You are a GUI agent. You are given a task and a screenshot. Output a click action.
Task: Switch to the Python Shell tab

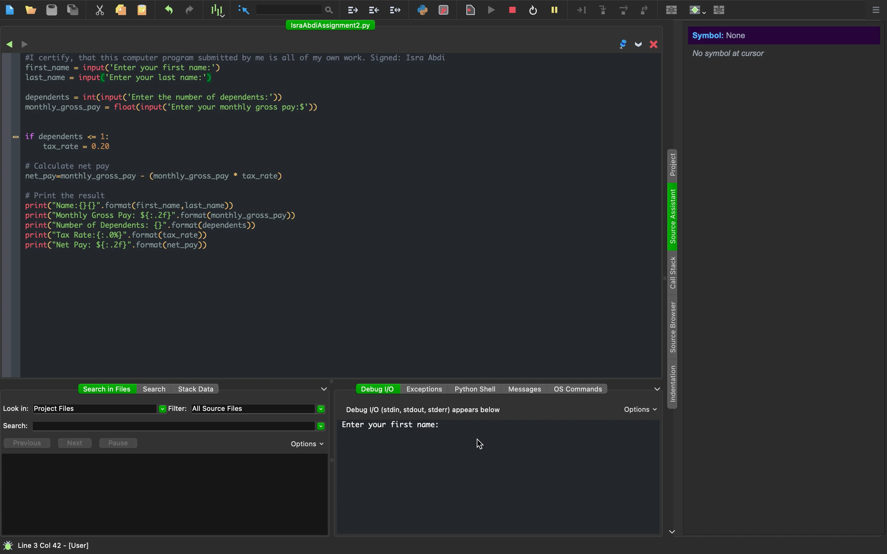click(x=475, y=389)
